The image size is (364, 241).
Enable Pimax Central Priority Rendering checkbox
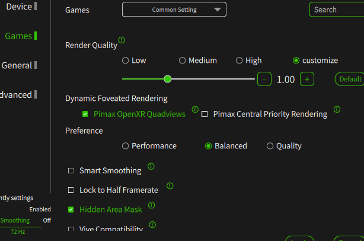(x=205, y=114)
